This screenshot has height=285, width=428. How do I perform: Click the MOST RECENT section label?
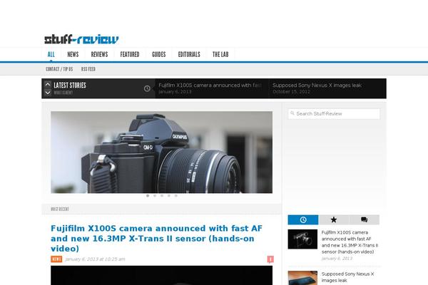[60, 209]
